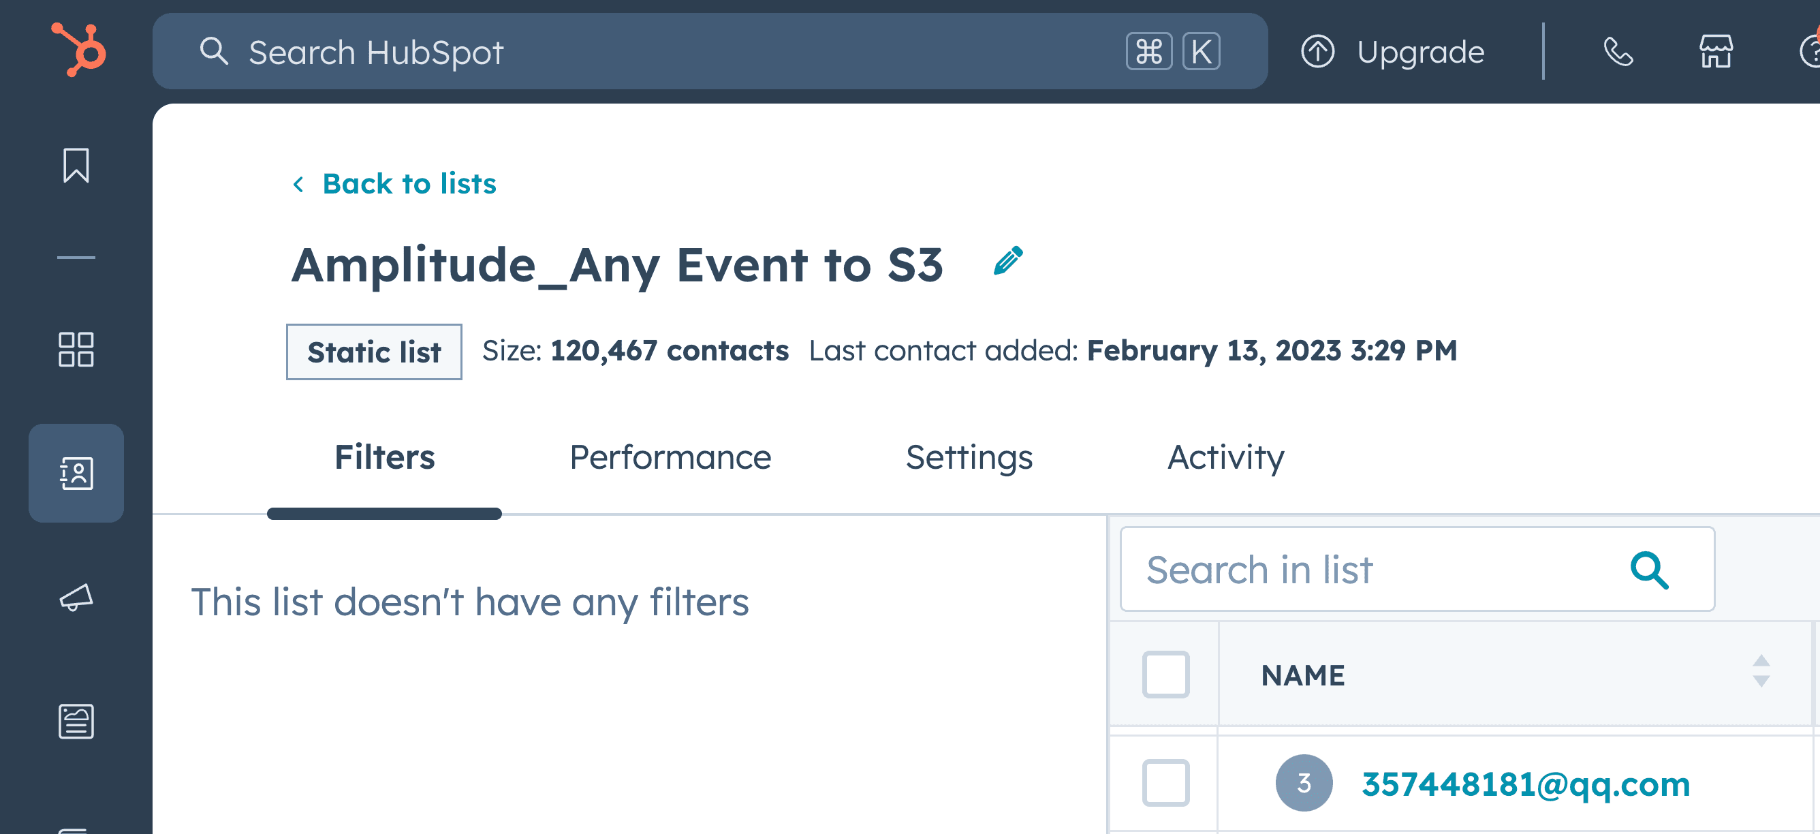Click the phone calling icon in the top bar

(1618, 52)
